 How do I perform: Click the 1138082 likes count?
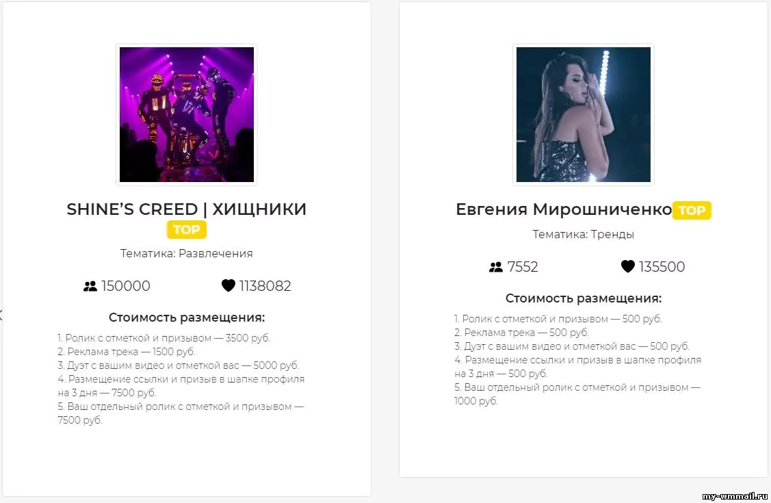pyautogui.click(x=265, y=286)
